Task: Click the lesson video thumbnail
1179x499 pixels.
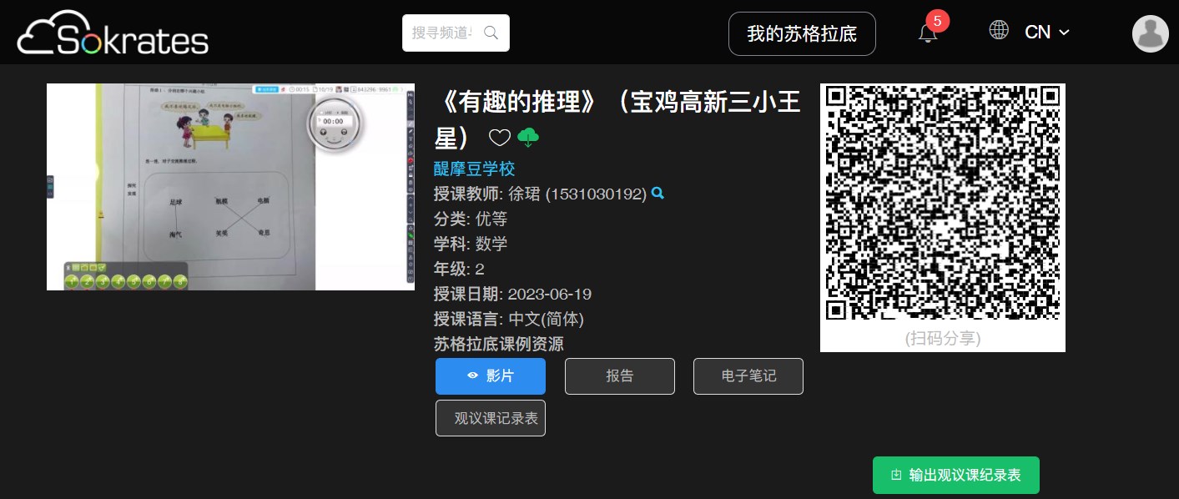Action: coord(230,187)
